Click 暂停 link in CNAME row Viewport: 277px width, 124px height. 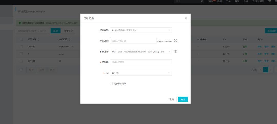266,47
